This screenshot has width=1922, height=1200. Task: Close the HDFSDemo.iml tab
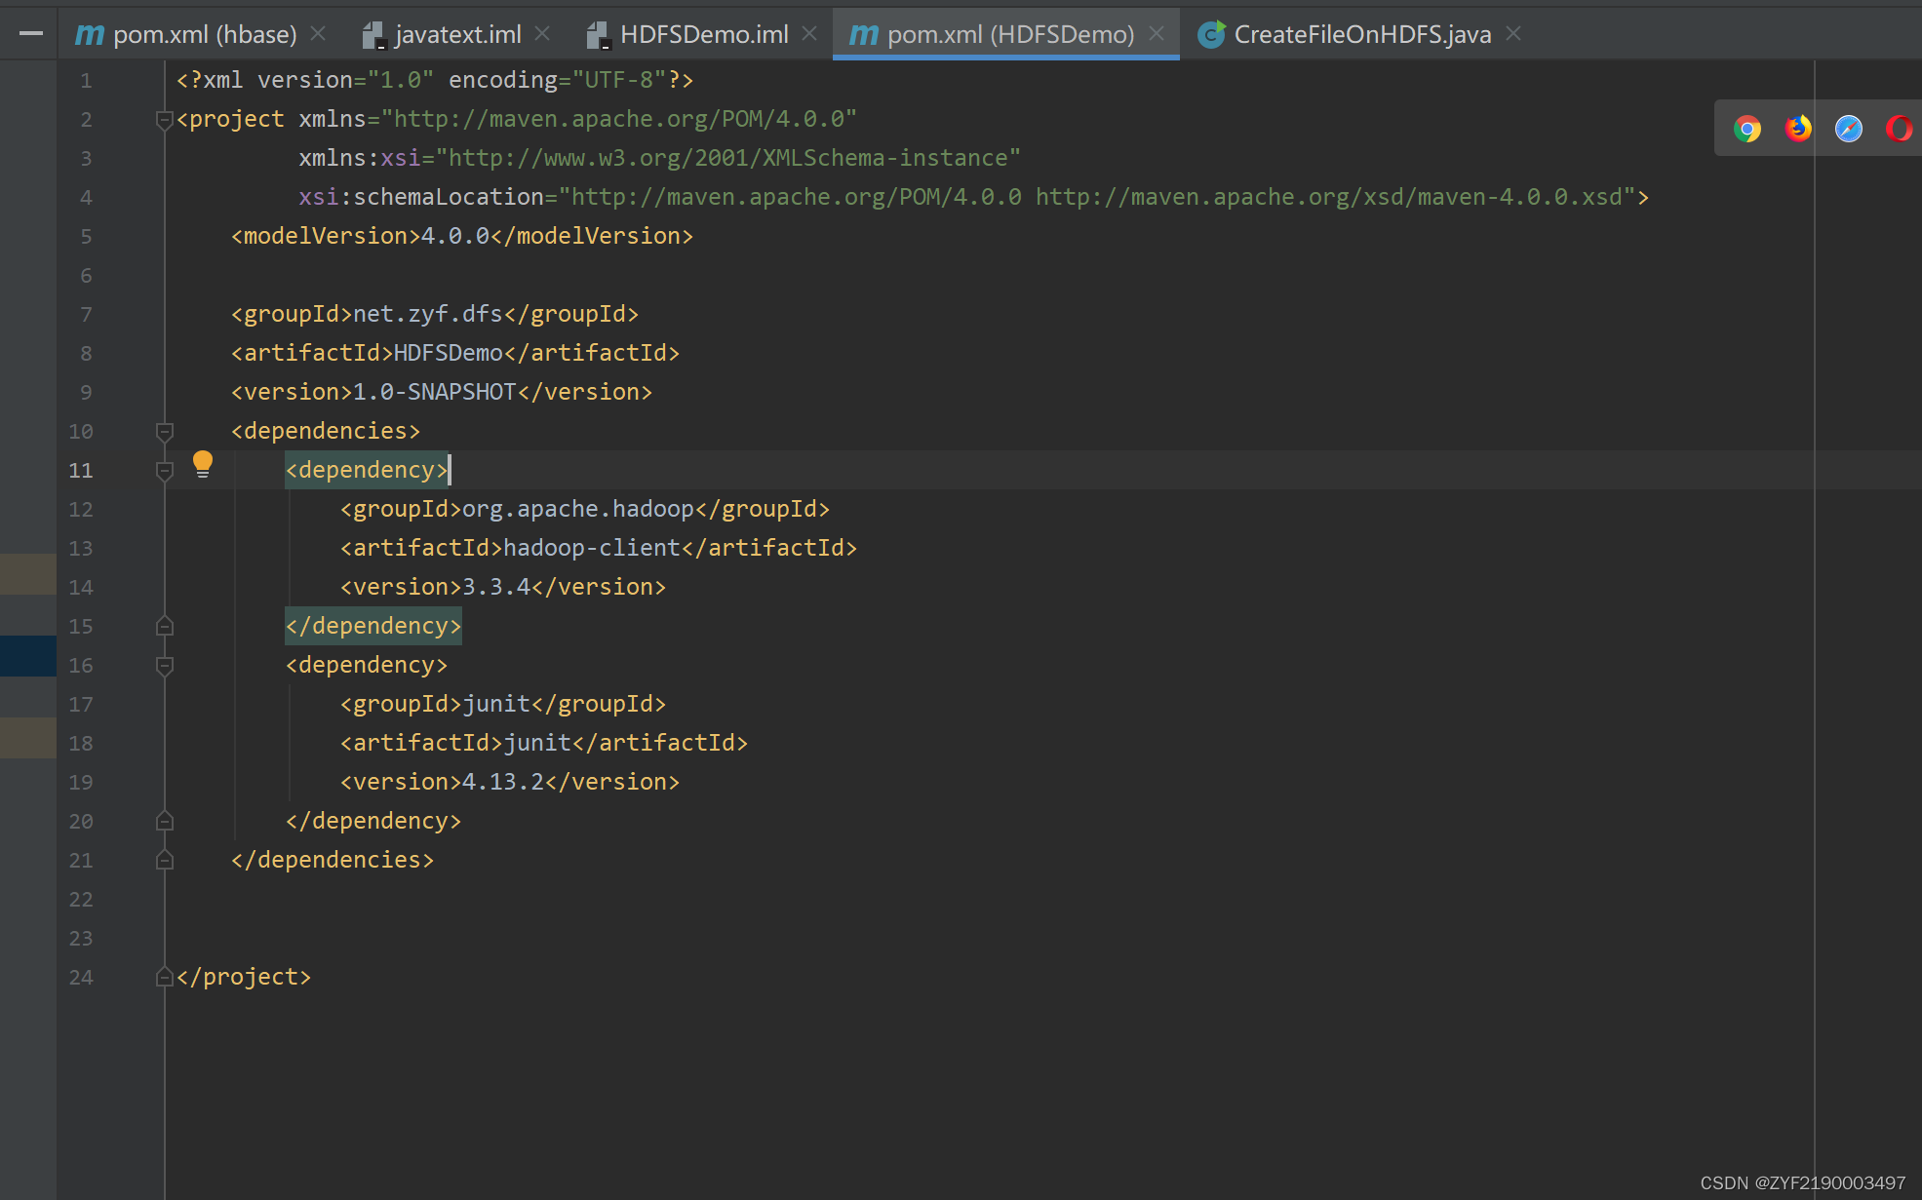809,32
